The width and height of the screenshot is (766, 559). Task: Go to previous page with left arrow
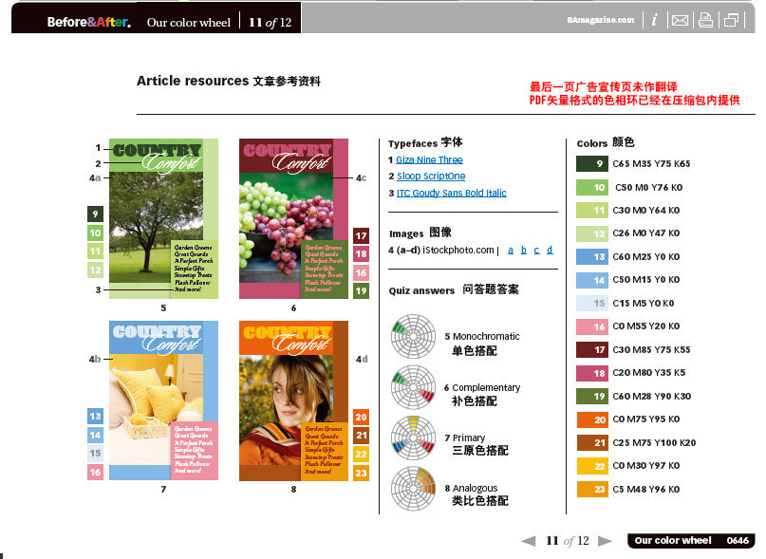[x=529, y=541]
